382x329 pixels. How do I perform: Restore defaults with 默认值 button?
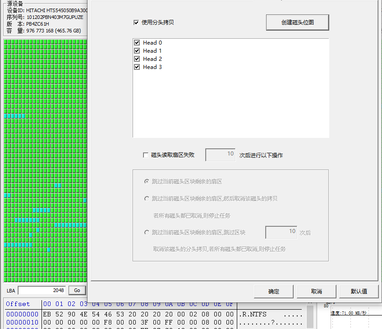pyautogui.click(x=359, y=292)
